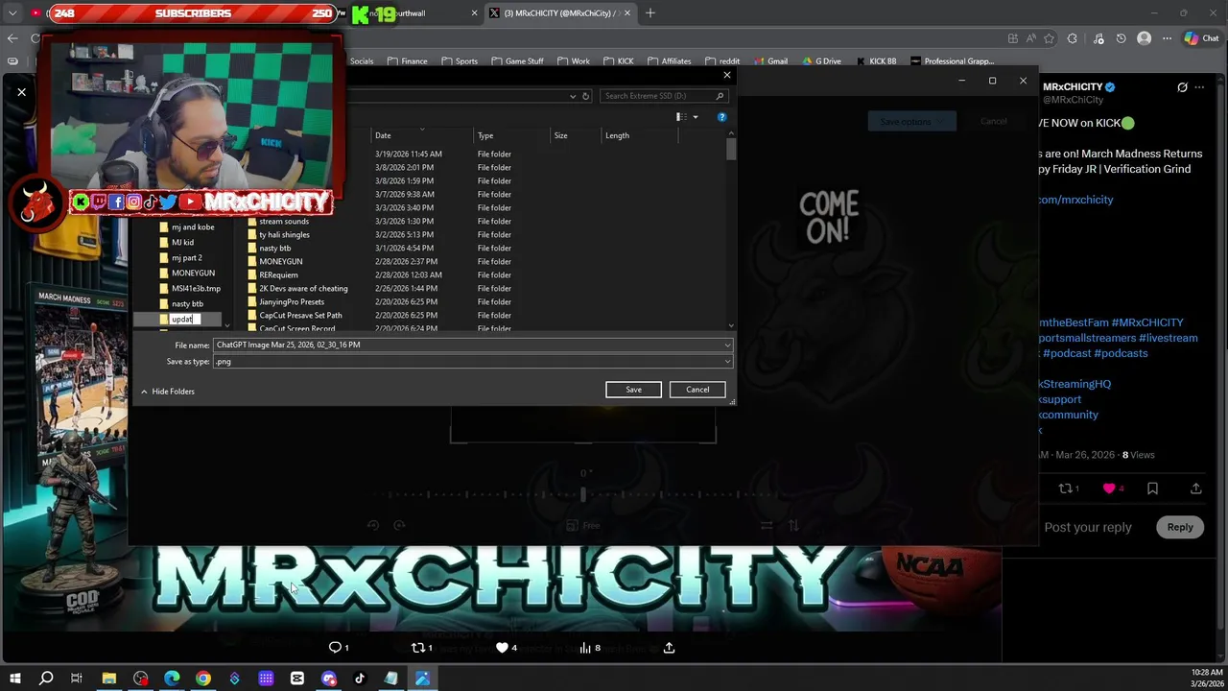1228x691 pixels.
Task: Open the address bar path dropdown arrow
Action: (x=574, y=96)
